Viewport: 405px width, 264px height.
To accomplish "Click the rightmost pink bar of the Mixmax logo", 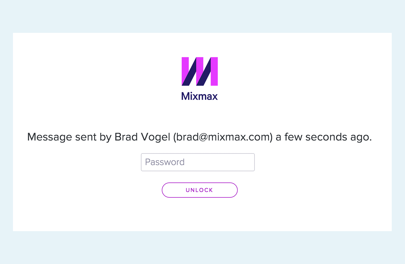I will [214, 71].
